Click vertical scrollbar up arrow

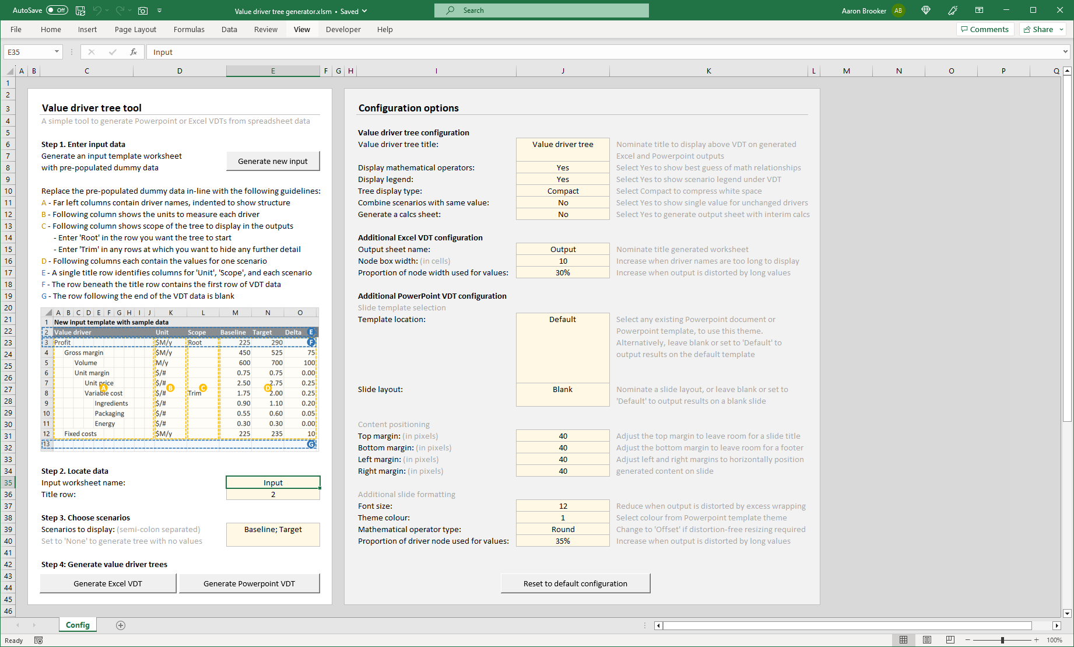pyautogui.click(x=1067, y=71)
